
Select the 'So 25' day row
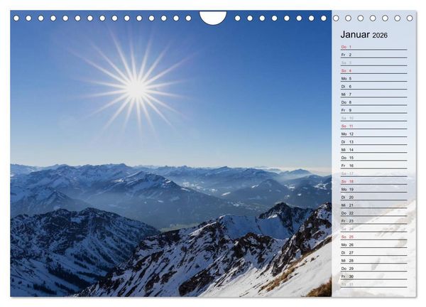pos(374,237)
